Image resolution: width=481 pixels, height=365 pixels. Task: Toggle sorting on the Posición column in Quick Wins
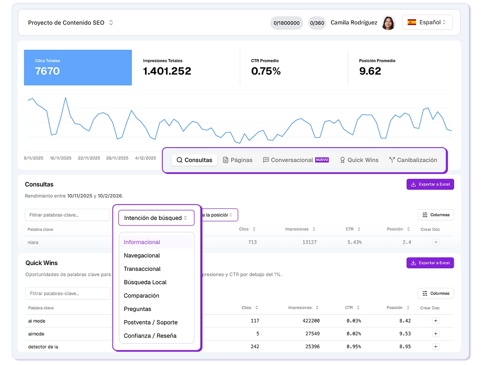pyautogui.click(x=407, y=308)
